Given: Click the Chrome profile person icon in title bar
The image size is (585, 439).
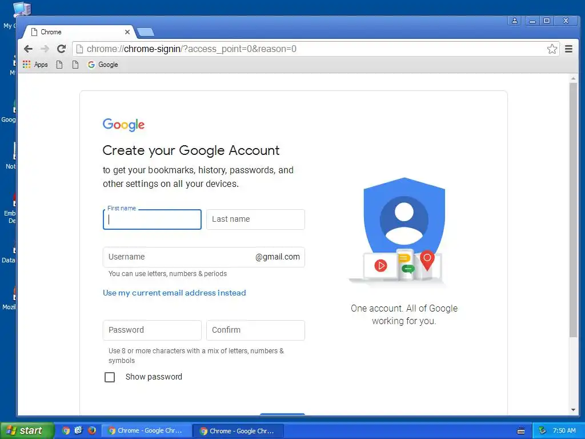Looking at the screenshot, I should tap(515, 21).
